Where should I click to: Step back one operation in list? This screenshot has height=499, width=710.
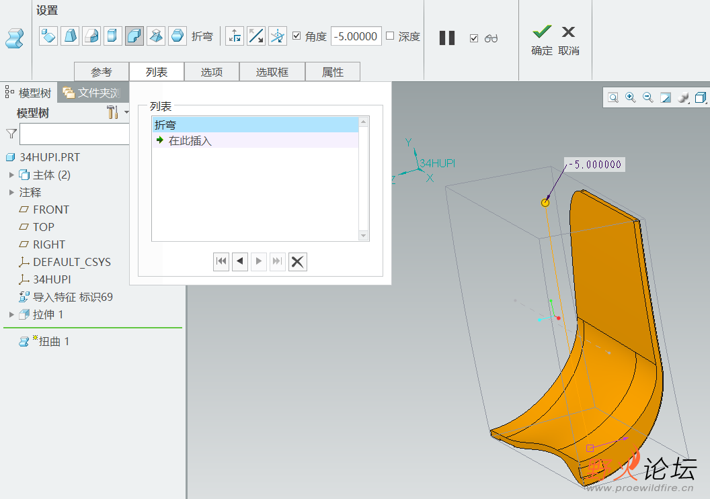point(240,261)
